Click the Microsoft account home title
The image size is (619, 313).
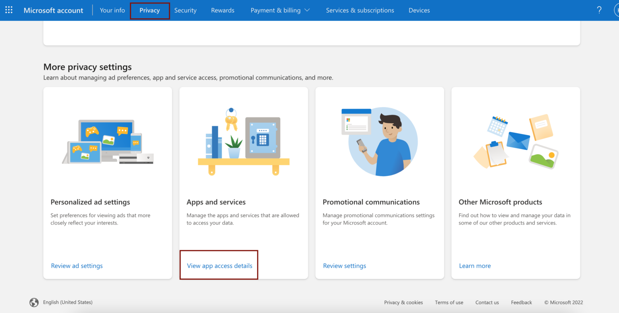(x=53, y=10)
